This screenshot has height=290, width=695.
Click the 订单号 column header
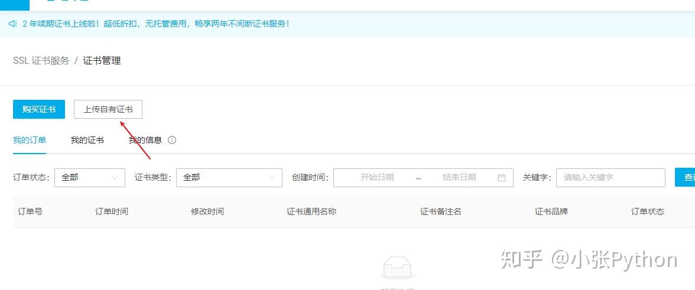[x=30, y=211]
